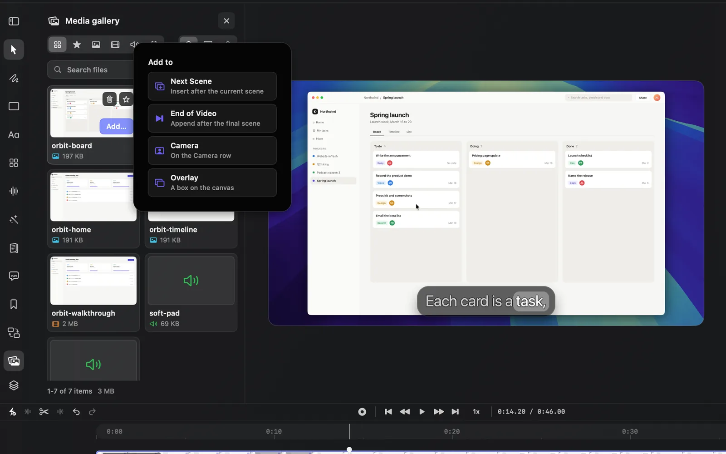Skip to the end of video
Screen dimensions: 726x454
coord(455,412)
